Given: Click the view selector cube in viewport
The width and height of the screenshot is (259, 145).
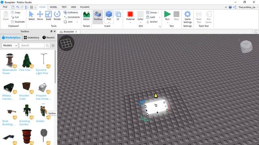Looking at the screenshot, I should coord(246,46).
